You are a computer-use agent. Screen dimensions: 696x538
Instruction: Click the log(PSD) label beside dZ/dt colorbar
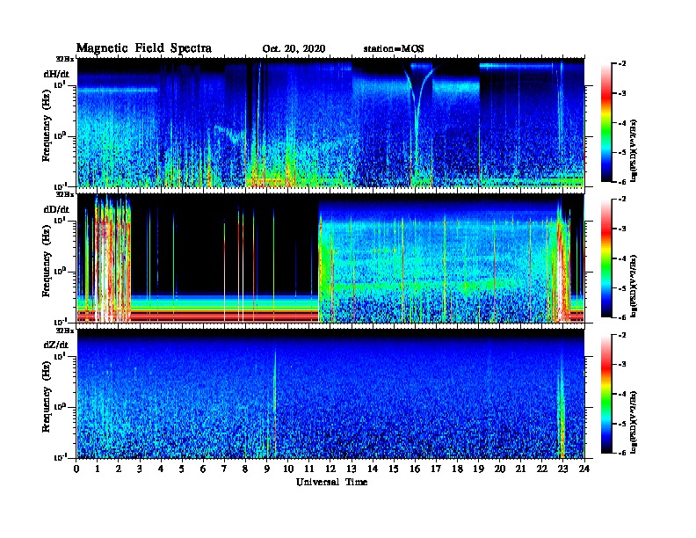coord(634,422)
